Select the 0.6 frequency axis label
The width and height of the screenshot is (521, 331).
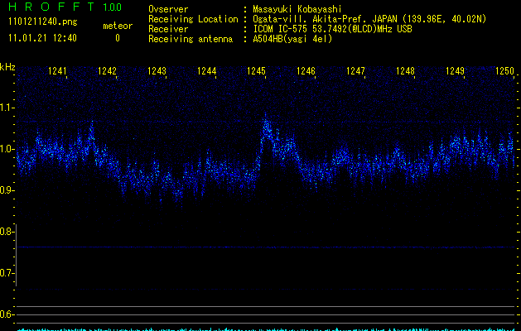(7, 314)
